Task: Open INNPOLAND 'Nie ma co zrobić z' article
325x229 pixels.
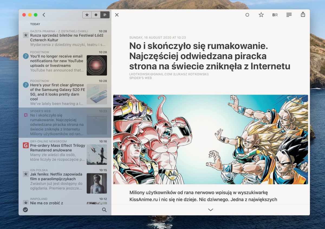Action: [65, 200]
